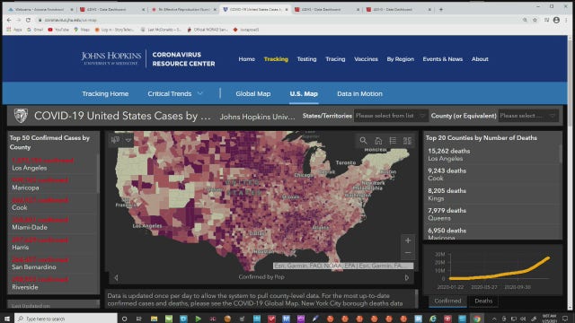The height and width of the screenshot is (323, 575).
Task: Go to the Home page
Action: click(x=247, y=59)
